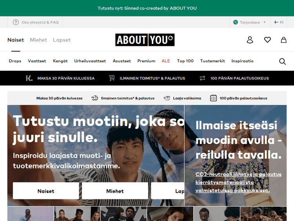This screenshot has width=294, height=221.
Task: Open the shopping bag icon
Action: tap(283, 40)
